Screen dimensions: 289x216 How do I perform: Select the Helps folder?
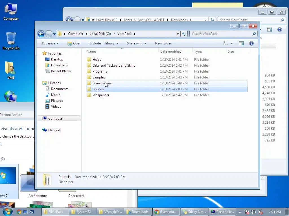pyautogui.click(x=167, y=60)
